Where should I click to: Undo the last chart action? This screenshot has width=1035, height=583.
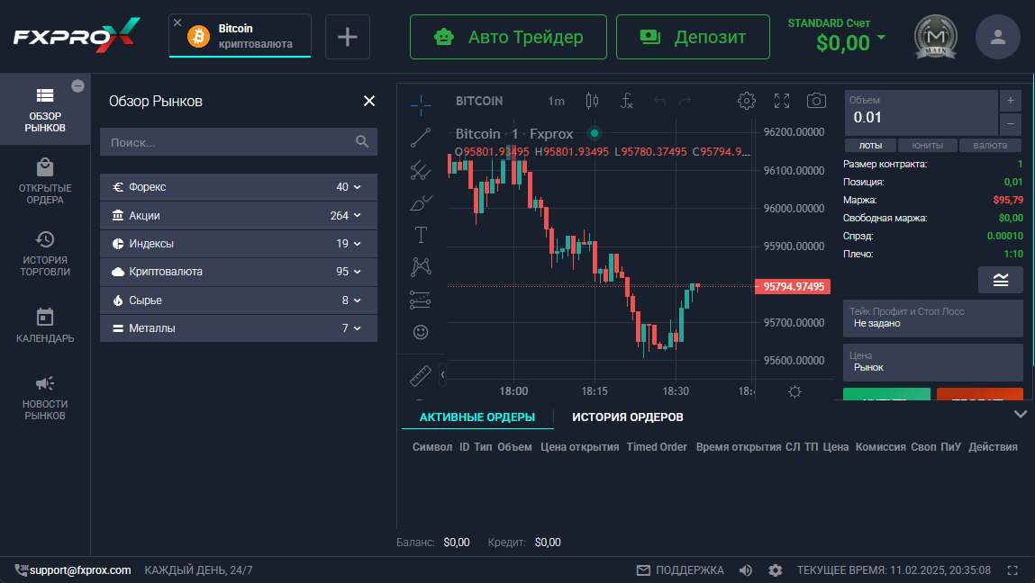coord(659,101)
